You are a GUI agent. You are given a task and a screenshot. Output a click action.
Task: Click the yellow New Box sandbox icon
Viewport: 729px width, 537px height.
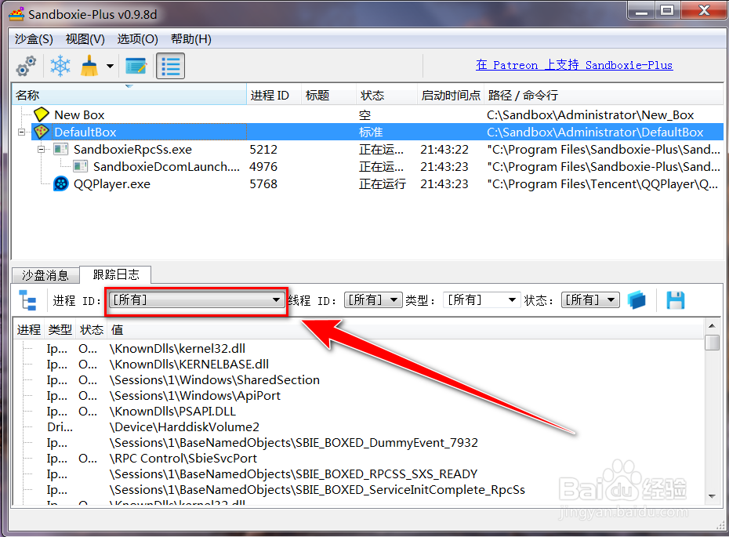[x=42, y=114]
